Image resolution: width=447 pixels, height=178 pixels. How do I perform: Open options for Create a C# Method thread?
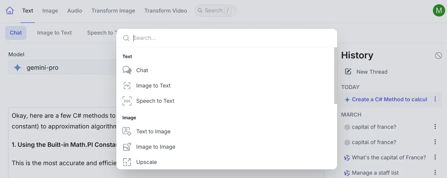(435, 99)
